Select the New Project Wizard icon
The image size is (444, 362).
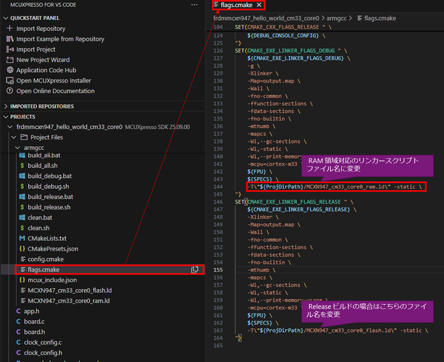[11, 59]
